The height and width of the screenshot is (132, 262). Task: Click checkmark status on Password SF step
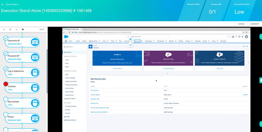[6, 53]
